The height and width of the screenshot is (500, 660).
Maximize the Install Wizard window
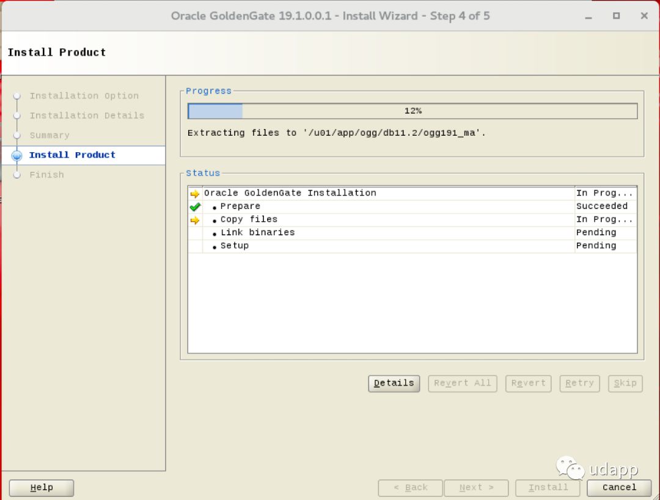[x=616, y=16]
